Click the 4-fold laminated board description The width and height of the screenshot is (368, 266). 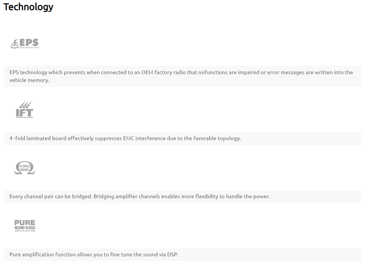pos(125,139)
